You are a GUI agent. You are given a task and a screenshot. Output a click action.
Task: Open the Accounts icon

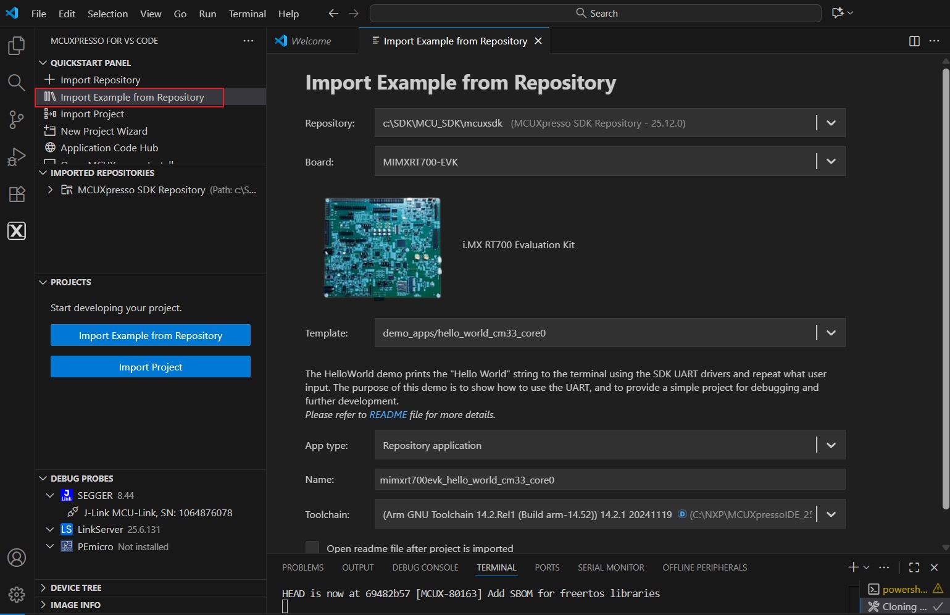17,558
